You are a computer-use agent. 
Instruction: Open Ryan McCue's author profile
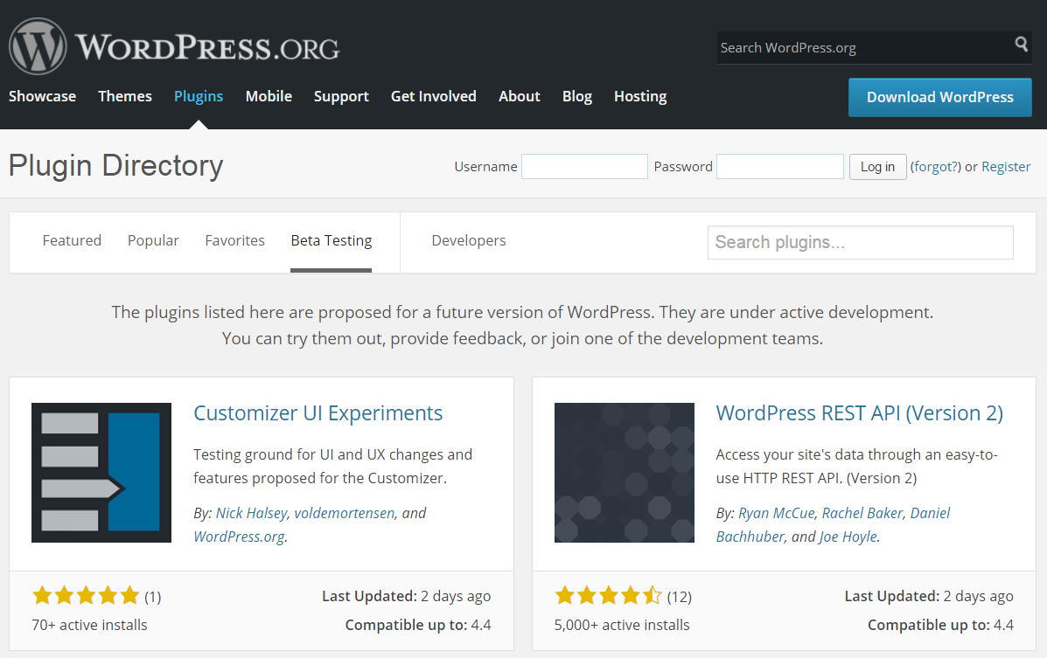777,513
